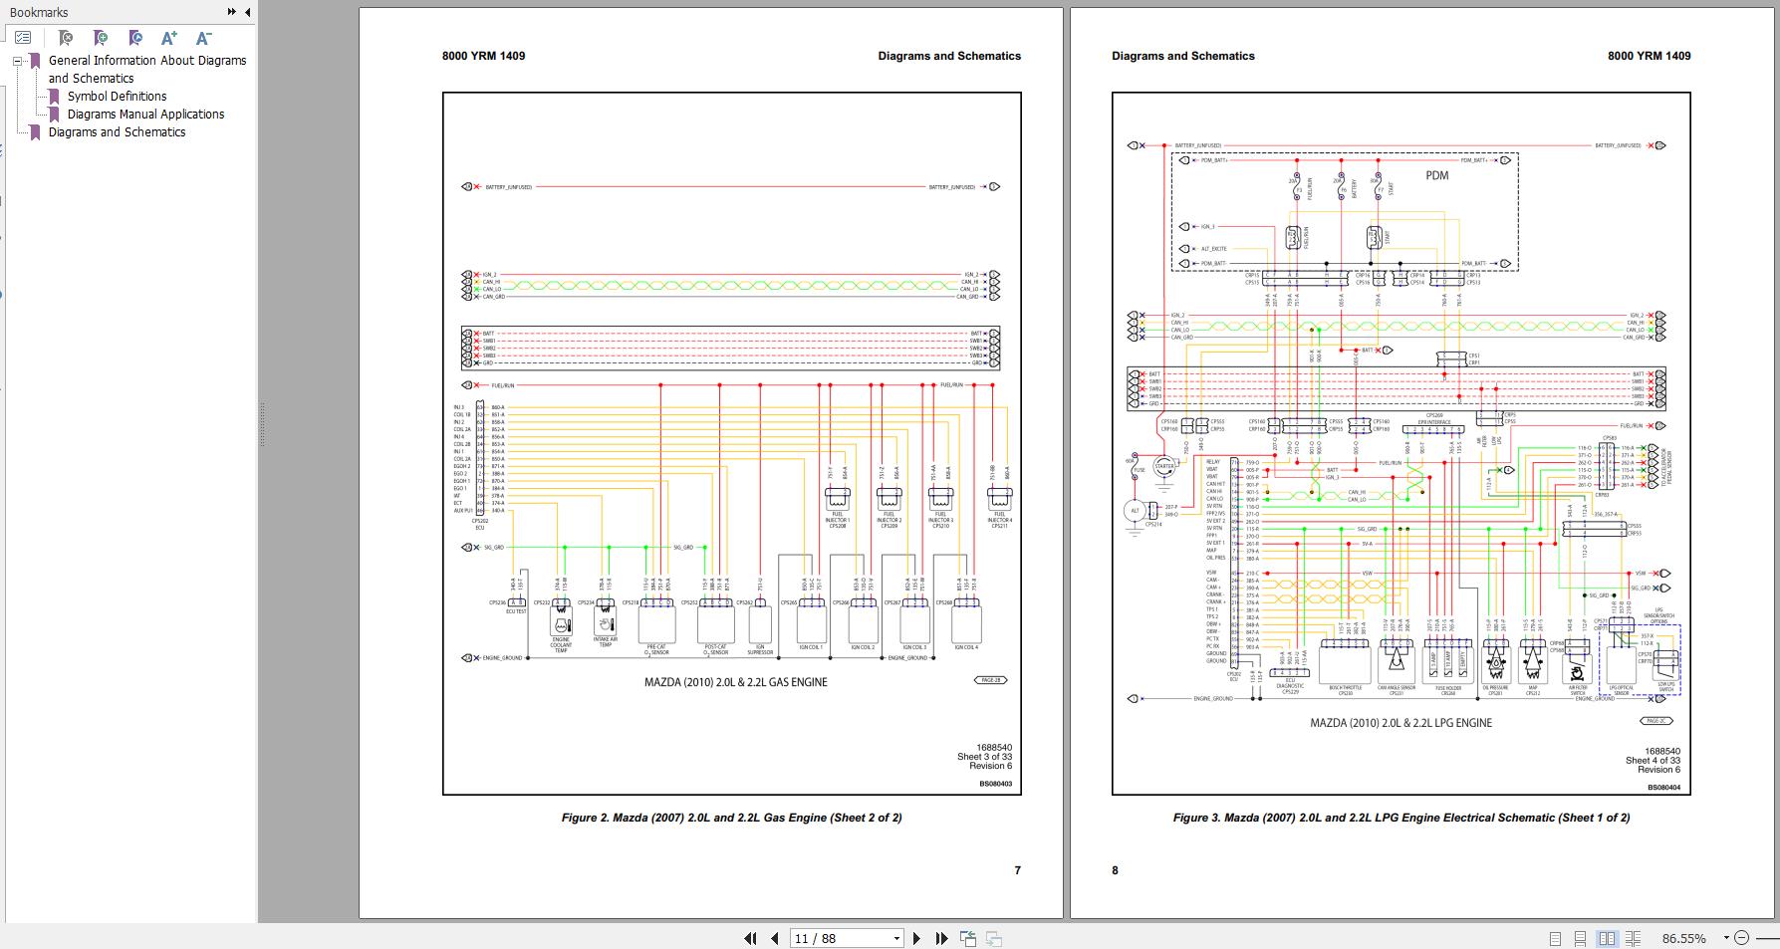Open the bookmark options menu icon

click(23, 38)
